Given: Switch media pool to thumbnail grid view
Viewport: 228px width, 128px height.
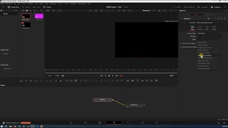Looking at the screenshot, I should tap(27, 11).
